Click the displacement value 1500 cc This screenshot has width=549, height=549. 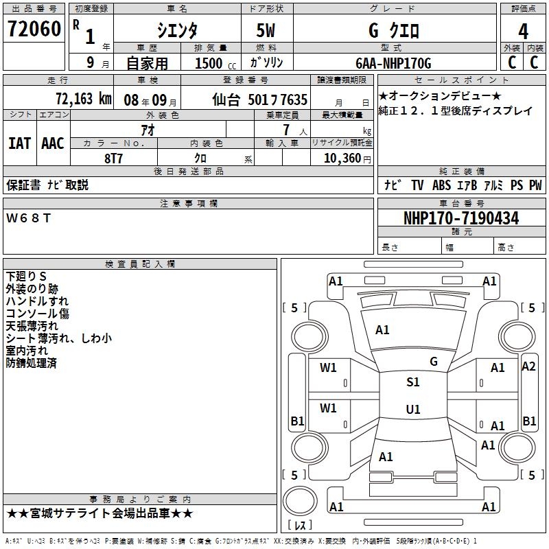[x=215, y=63]
